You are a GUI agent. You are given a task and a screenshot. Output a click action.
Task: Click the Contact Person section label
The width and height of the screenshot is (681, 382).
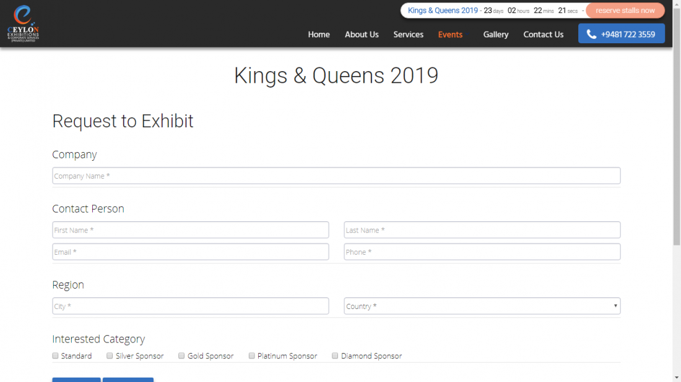88,208
